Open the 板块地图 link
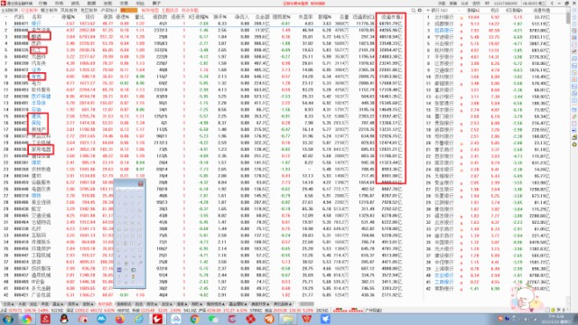Image resolution: width=578 pixels, height=325 pixels. 149,10
